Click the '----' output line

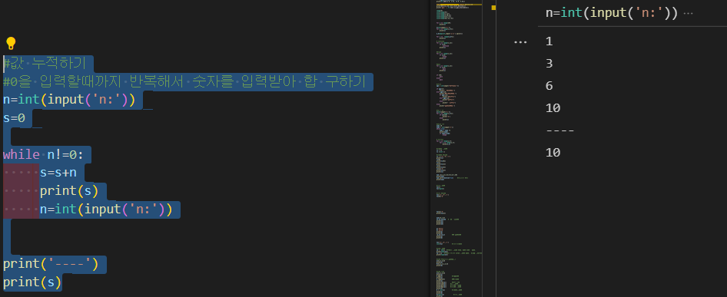[x=560, y=130]
